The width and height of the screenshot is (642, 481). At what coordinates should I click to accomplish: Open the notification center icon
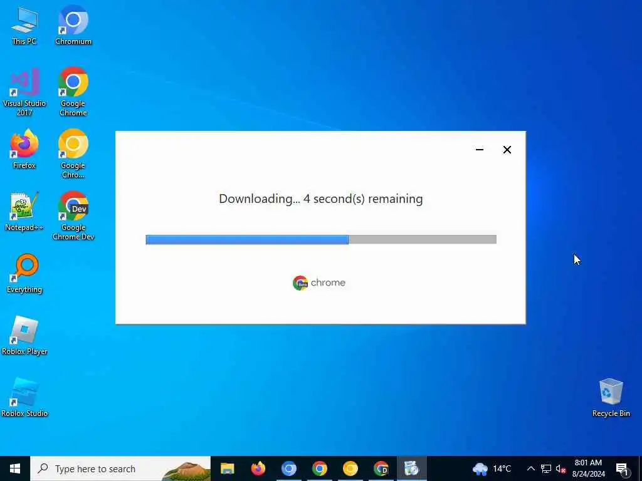point(621,468)
